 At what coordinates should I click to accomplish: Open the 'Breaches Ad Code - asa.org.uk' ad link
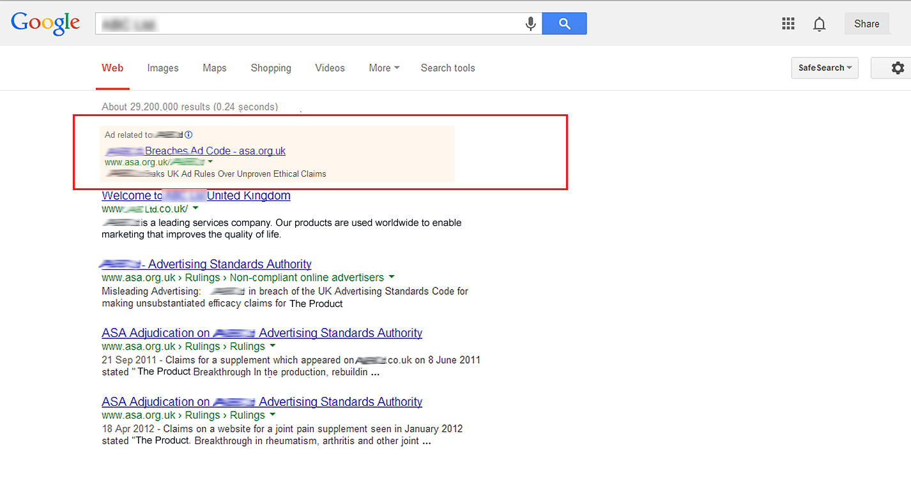[215, 151]
